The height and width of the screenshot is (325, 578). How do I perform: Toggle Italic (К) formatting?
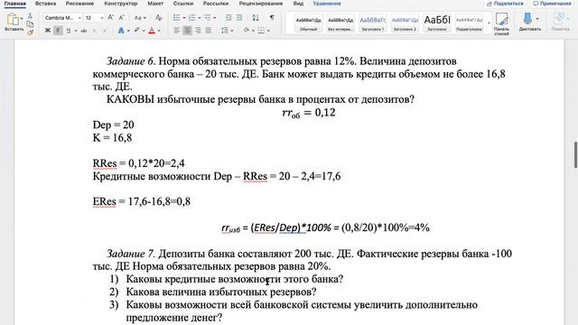(x=58, y=31)
